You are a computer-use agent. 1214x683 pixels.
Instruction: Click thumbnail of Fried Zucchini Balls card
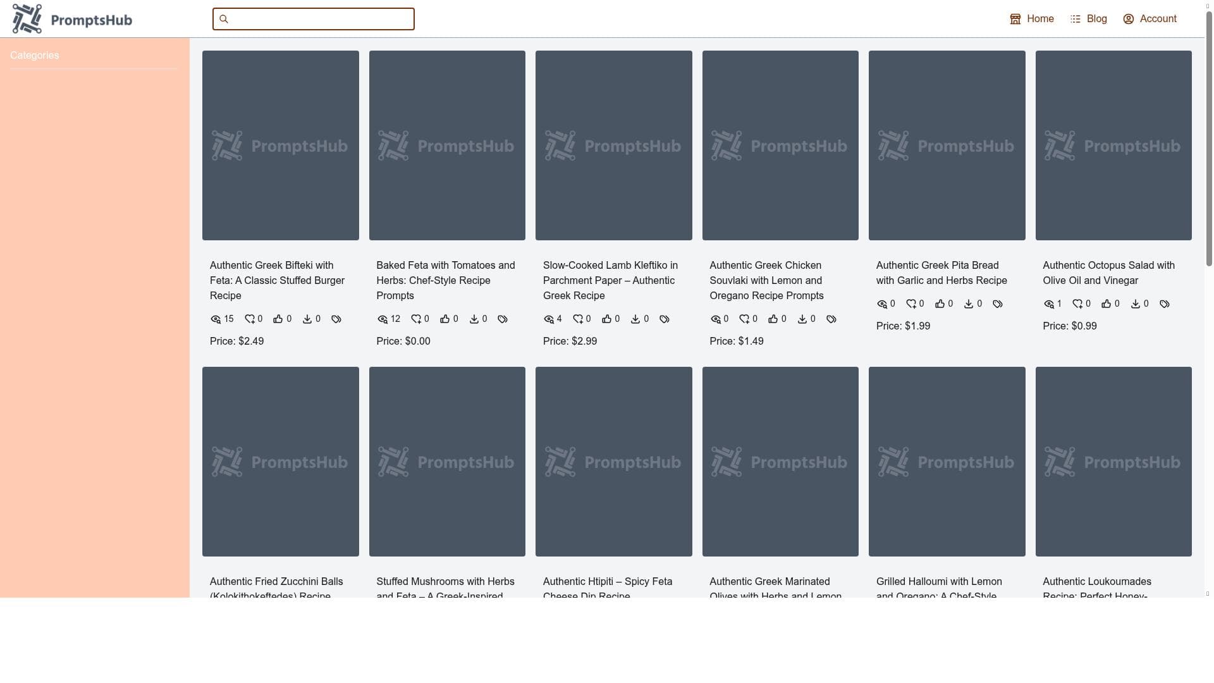(281, 462)
